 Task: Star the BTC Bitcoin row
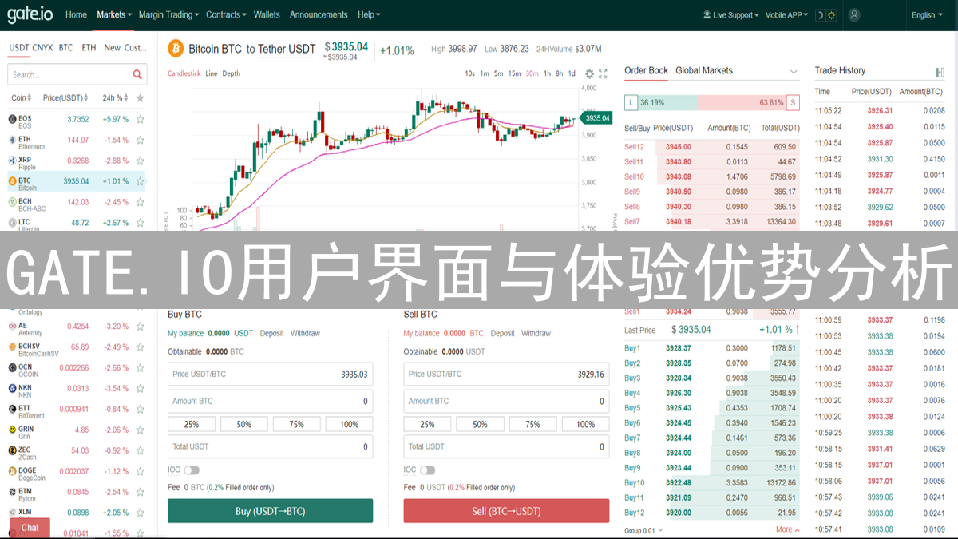141,181
